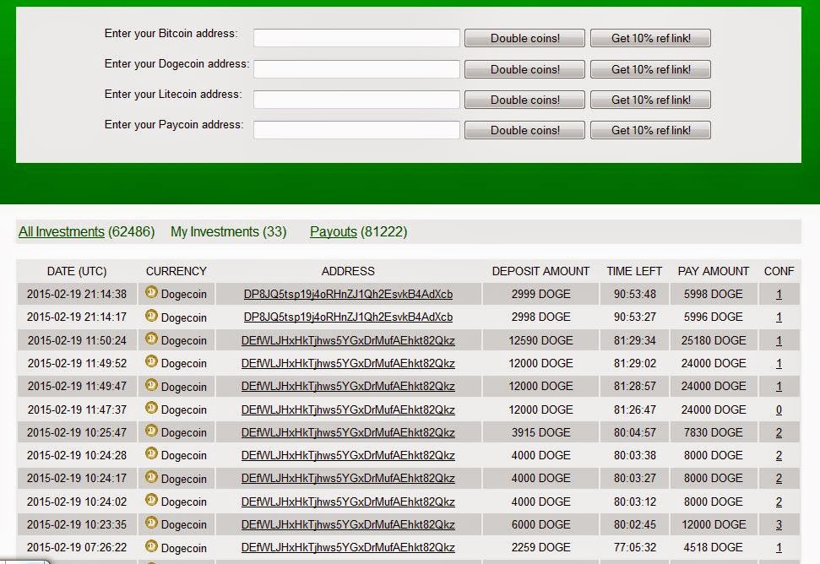Open address link in 2999 DOGE row

click(348, 295)
